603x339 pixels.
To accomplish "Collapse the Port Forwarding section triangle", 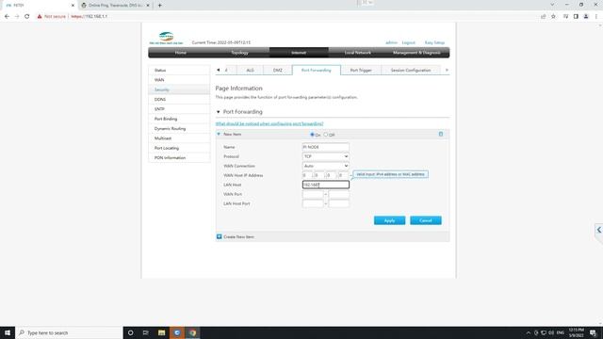I will click(x=218, y=112).
